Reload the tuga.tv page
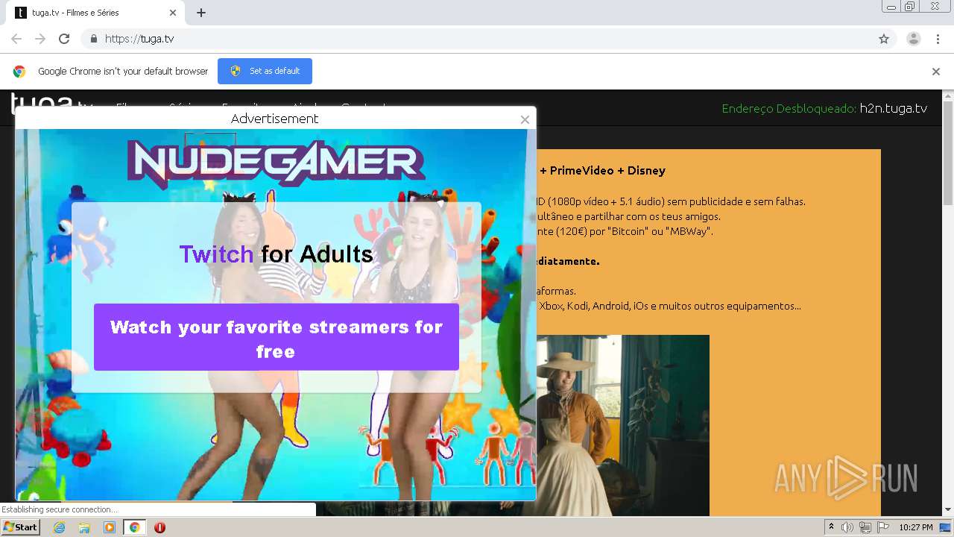Image resolution: width=954 pixels, height=537 pixels. click(x=64, y=39)
